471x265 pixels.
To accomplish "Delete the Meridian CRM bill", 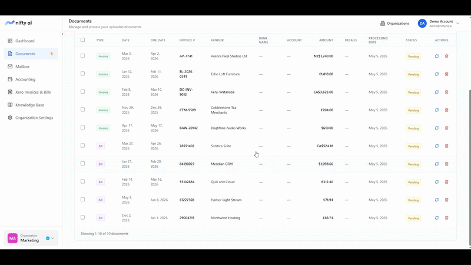I will 447,164.
